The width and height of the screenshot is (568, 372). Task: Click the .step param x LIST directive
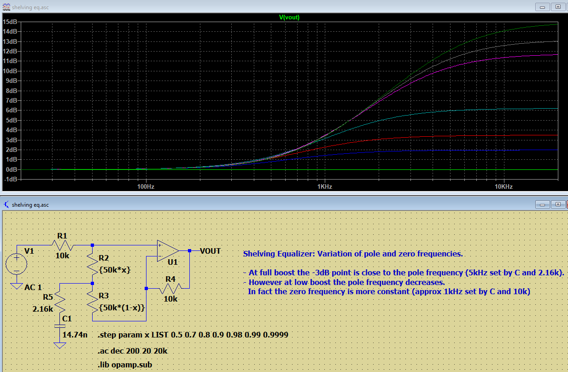[x=193, y=335]
